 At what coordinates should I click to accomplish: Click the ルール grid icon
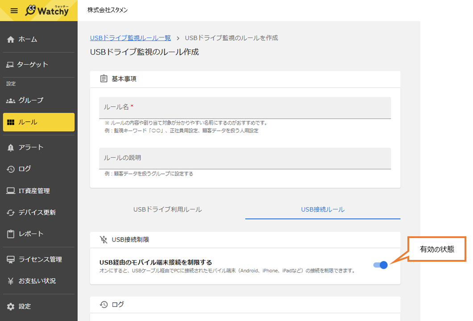coord(11,122)
